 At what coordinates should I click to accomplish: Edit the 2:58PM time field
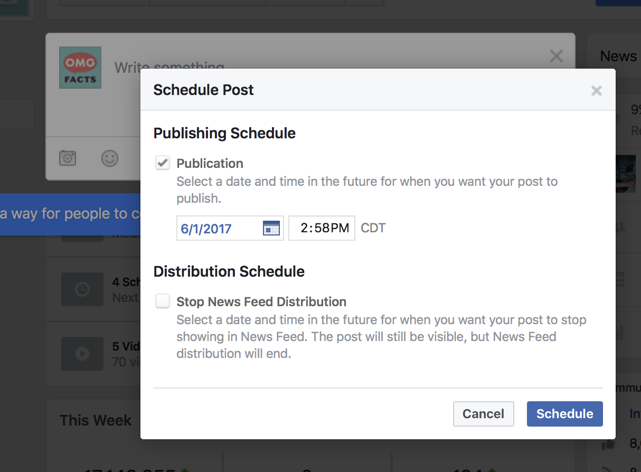(x=322, y=228)
